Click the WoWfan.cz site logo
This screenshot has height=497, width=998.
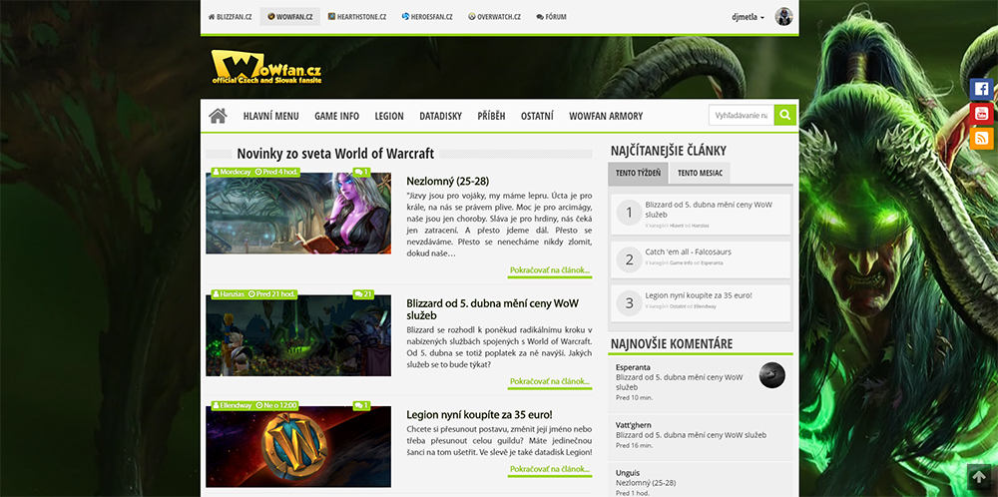click(x=267, y=68)
